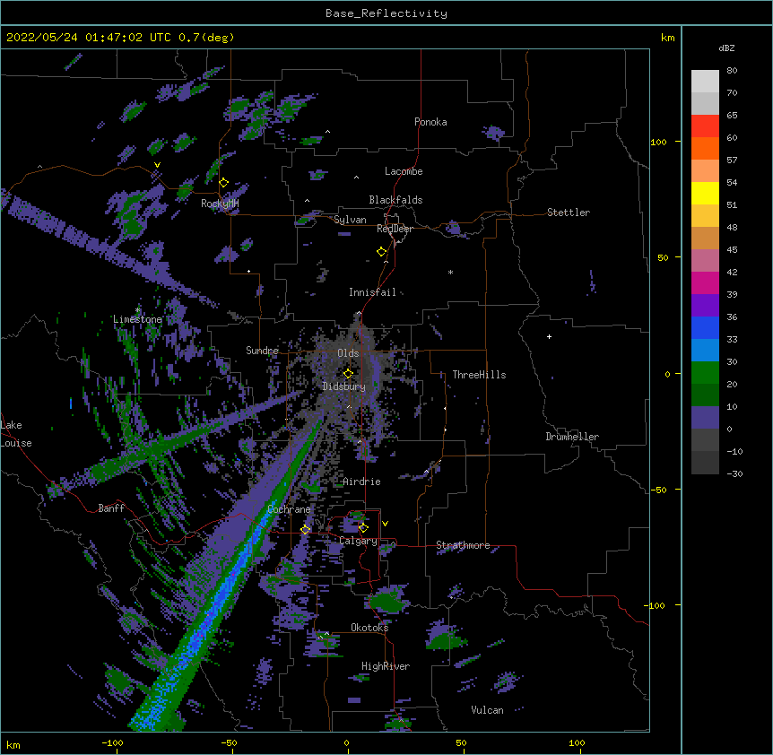
Task: Pick the magenta 42-39 dBZ legend swatch
Action: click(705, 282)
